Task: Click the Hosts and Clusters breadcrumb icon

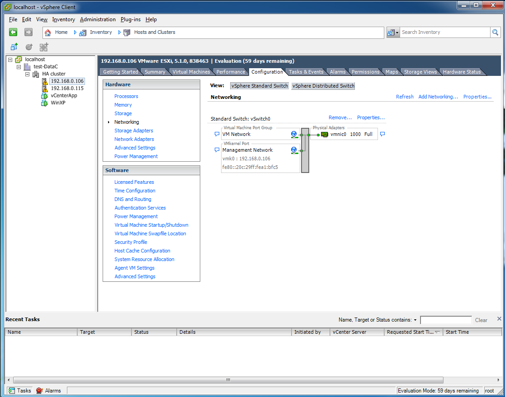Action: pyautogui.click(x=127, y=33)
